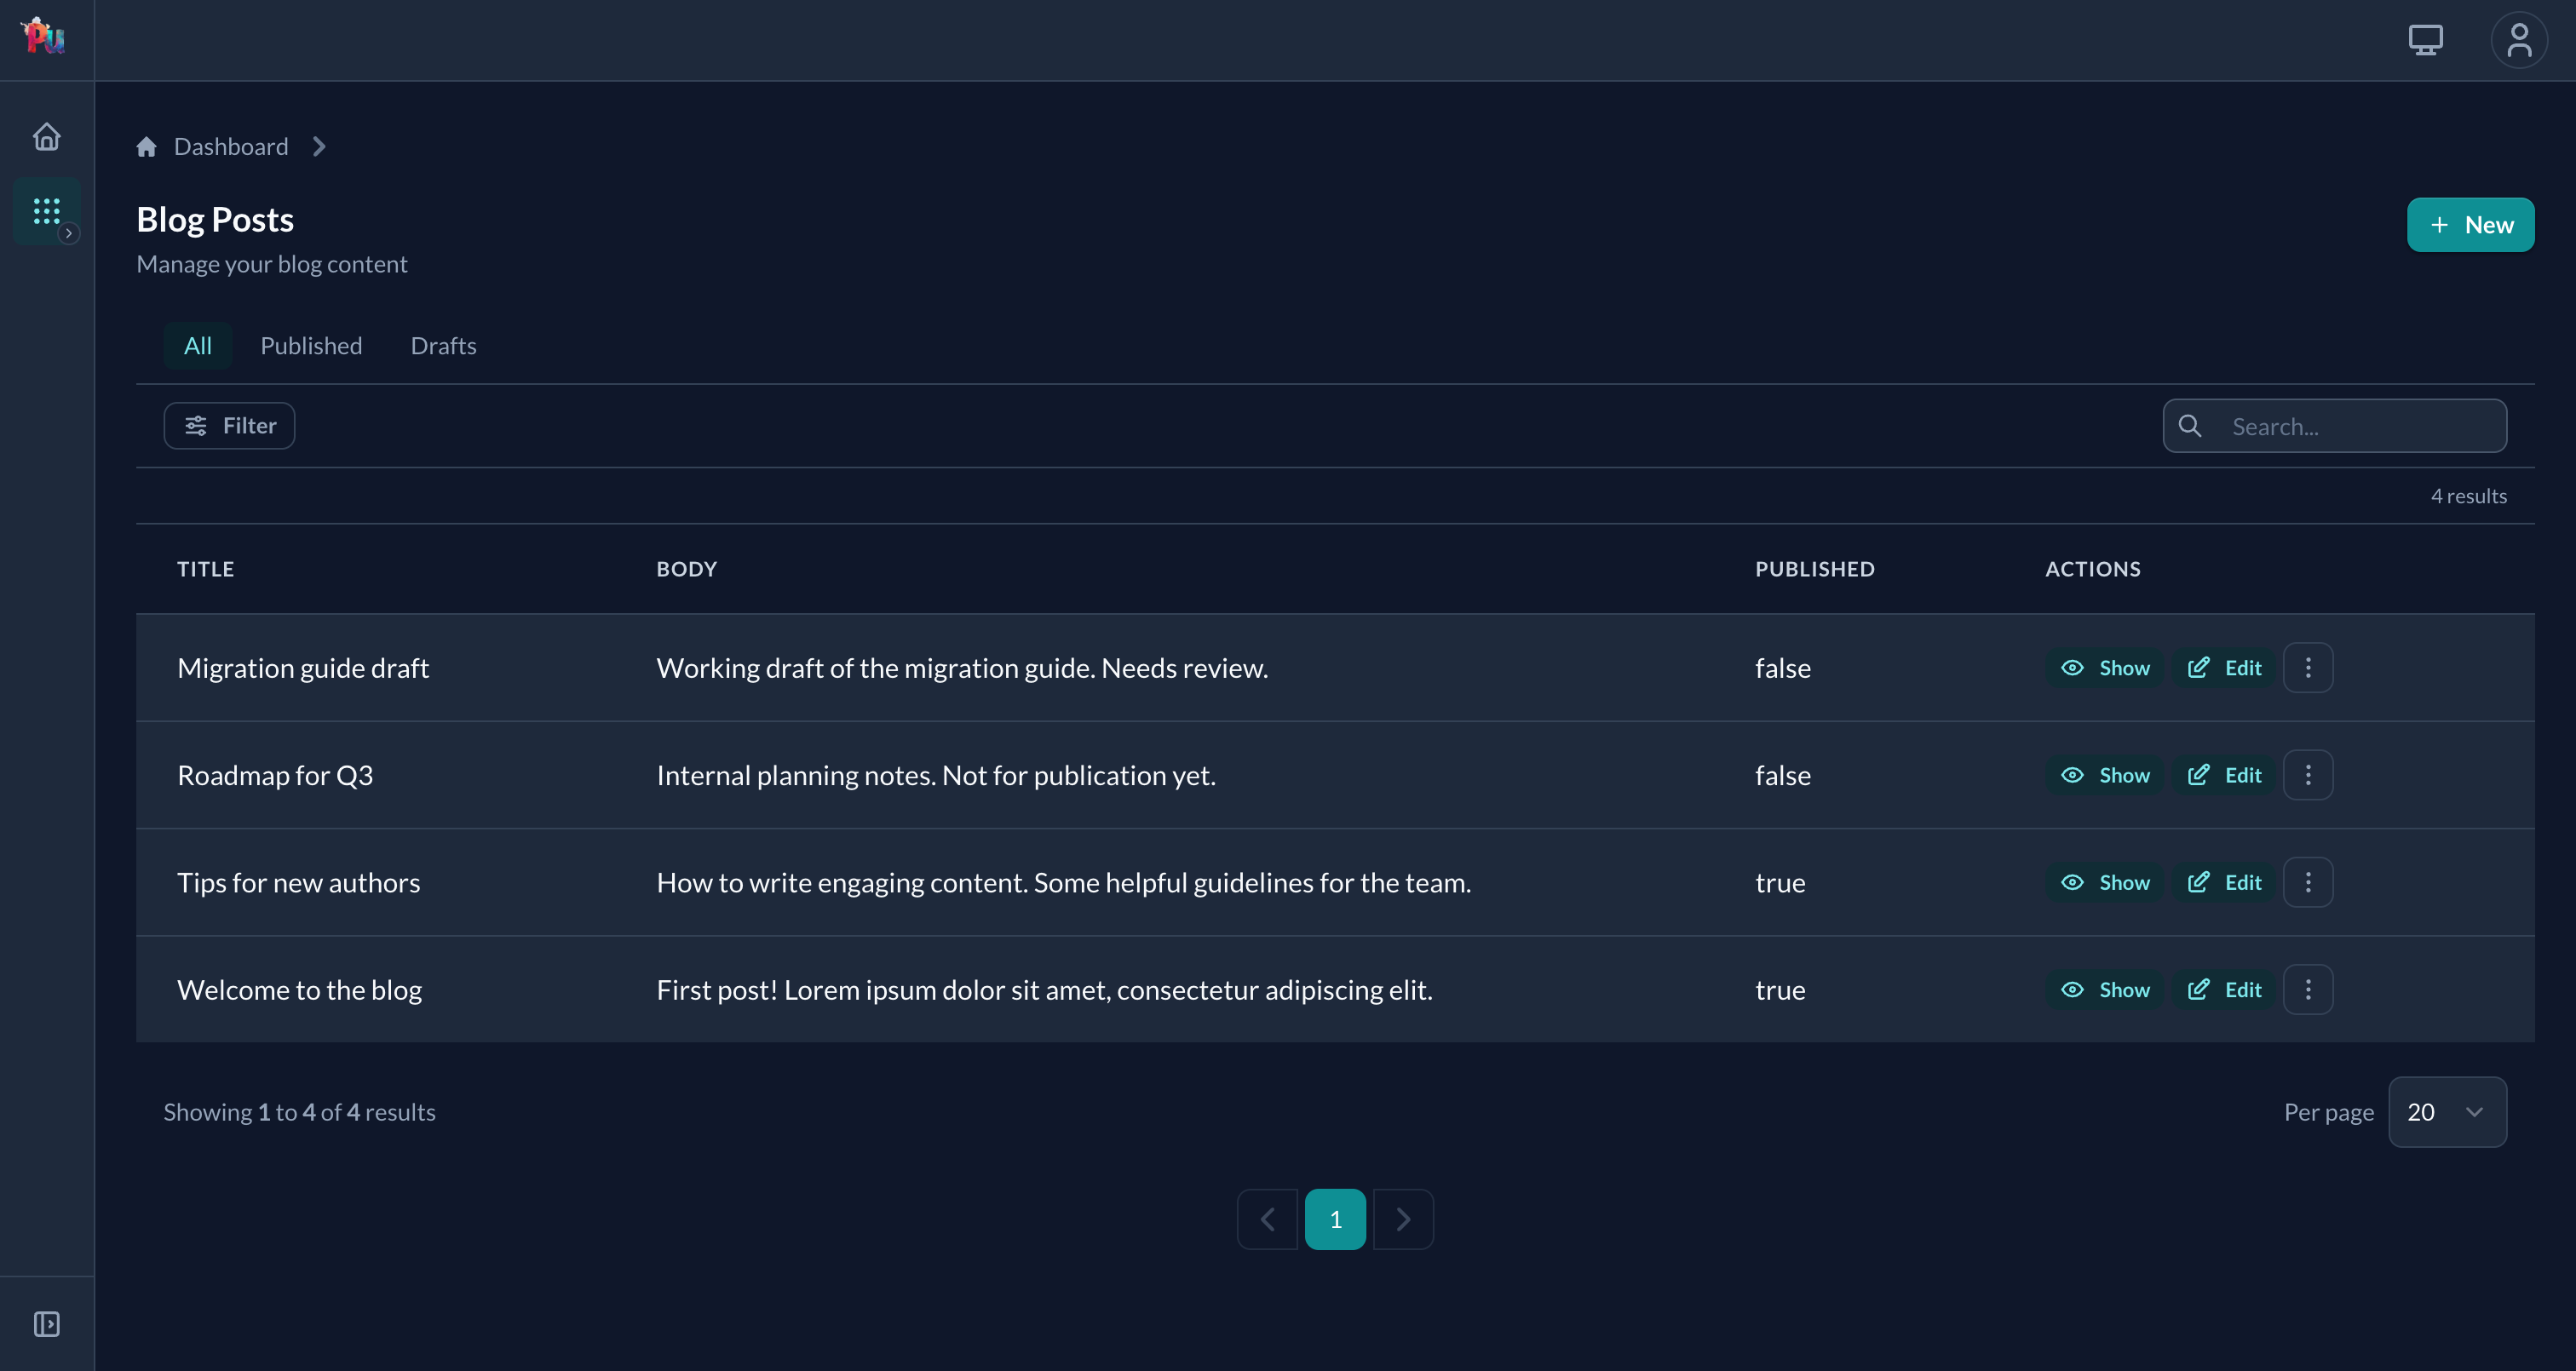Click the '4 results' count text
This screenshot has height=1371, width=2576.
pos(2469,496)
